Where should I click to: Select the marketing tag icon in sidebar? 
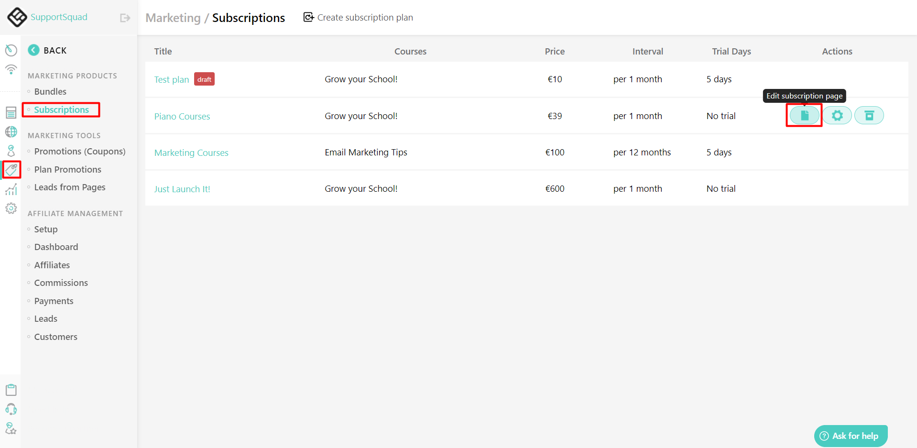(x=11, y=170)
